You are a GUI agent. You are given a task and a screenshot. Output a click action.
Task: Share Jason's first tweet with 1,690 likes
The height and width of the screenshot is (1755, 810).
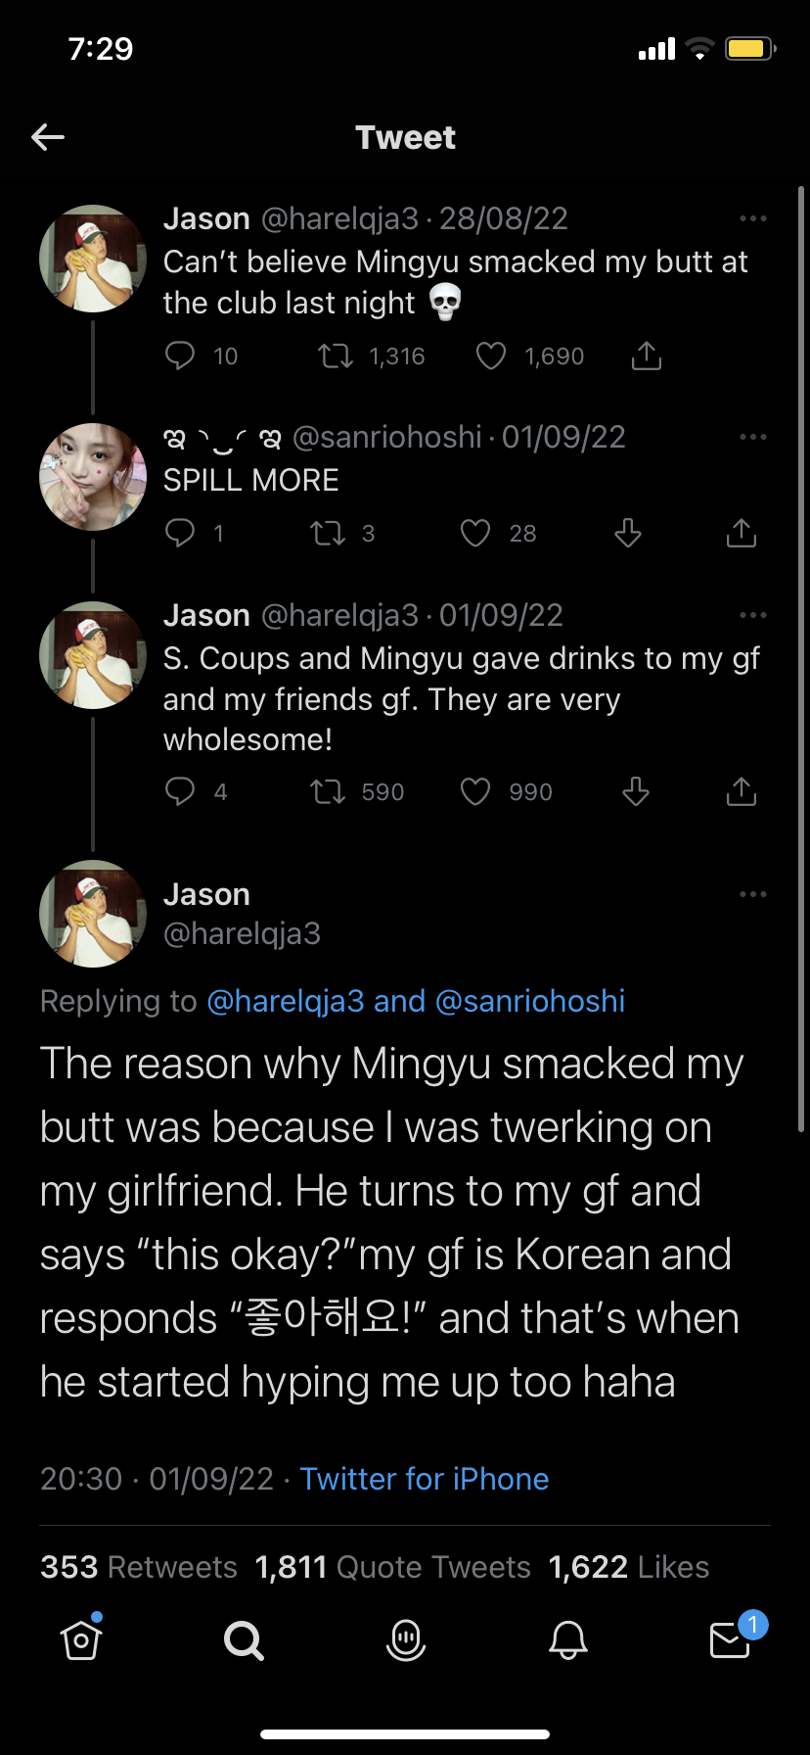coord(646,356)
